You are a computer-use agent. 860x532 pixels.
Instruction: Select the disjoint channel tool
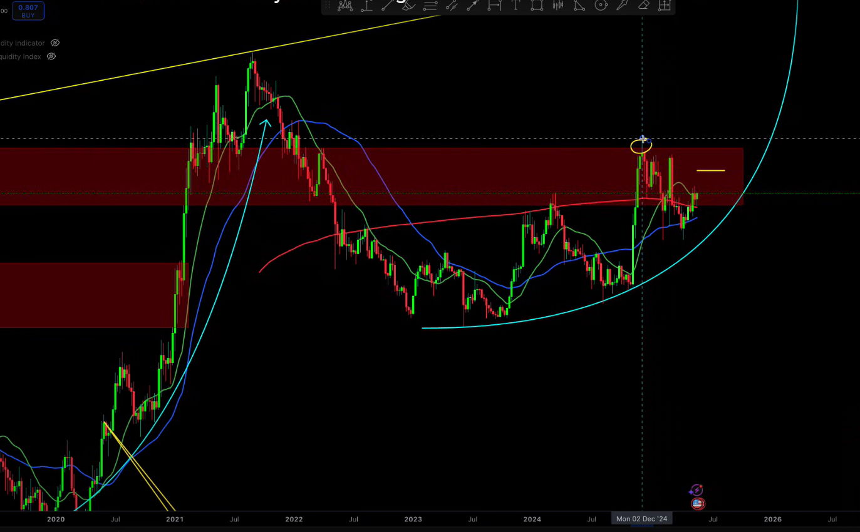(452, 6)
